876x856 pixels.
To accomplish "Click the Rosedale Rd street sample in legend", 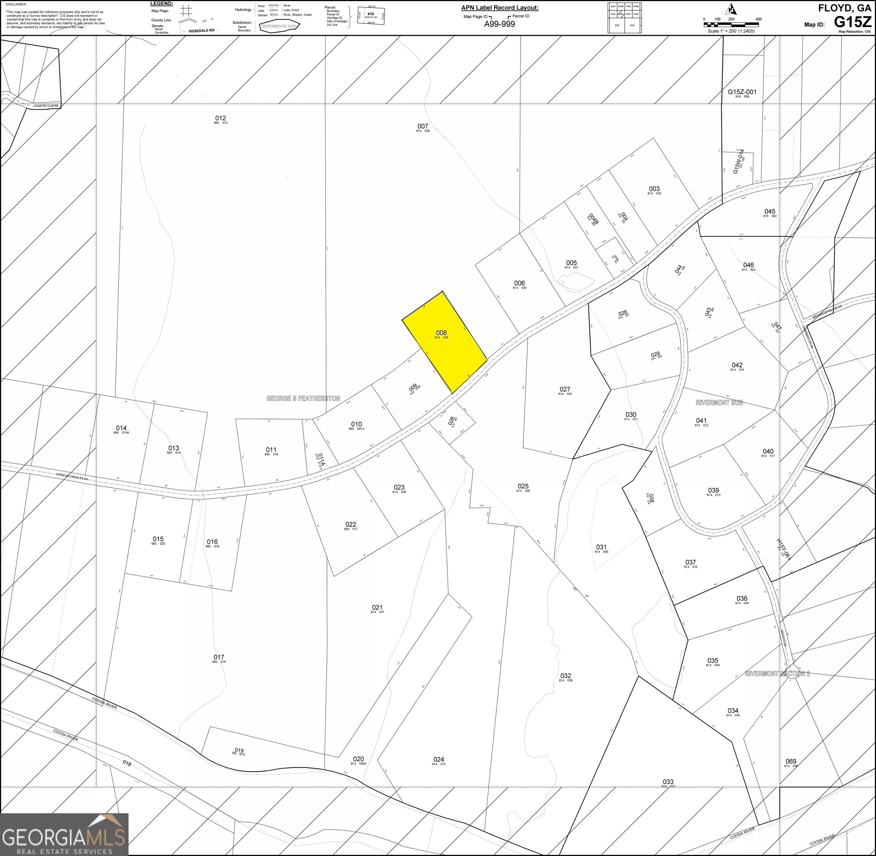I will [202, 30].
